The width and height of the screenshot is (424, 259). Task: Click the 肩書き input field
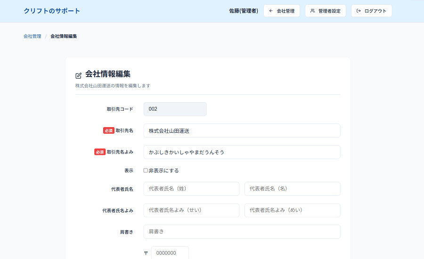[x=242, y=232]
